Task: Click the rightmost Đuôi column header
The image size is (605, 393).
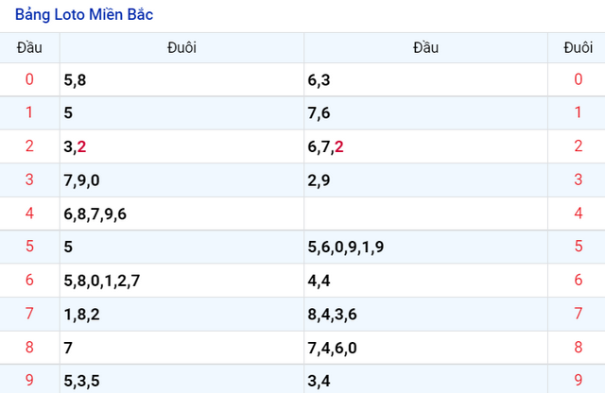Action: pos(578,48)
